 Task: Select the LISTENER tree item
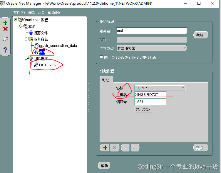click(x=48, y=65)
